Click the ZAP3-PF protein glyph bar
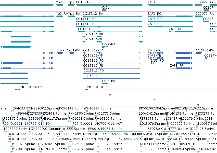 (x=181, y=68)
